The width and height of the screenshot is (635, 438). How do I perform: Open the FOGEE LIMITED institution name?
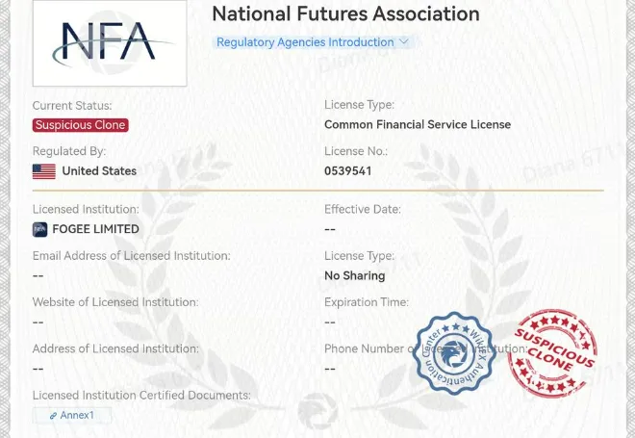pyautogui.click(x=95, y=229)
